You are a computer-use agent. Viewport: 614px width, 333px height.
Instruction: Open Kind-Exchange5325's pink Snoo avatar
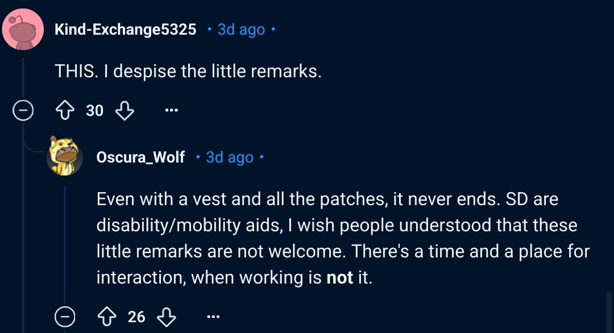pos(23,30)
